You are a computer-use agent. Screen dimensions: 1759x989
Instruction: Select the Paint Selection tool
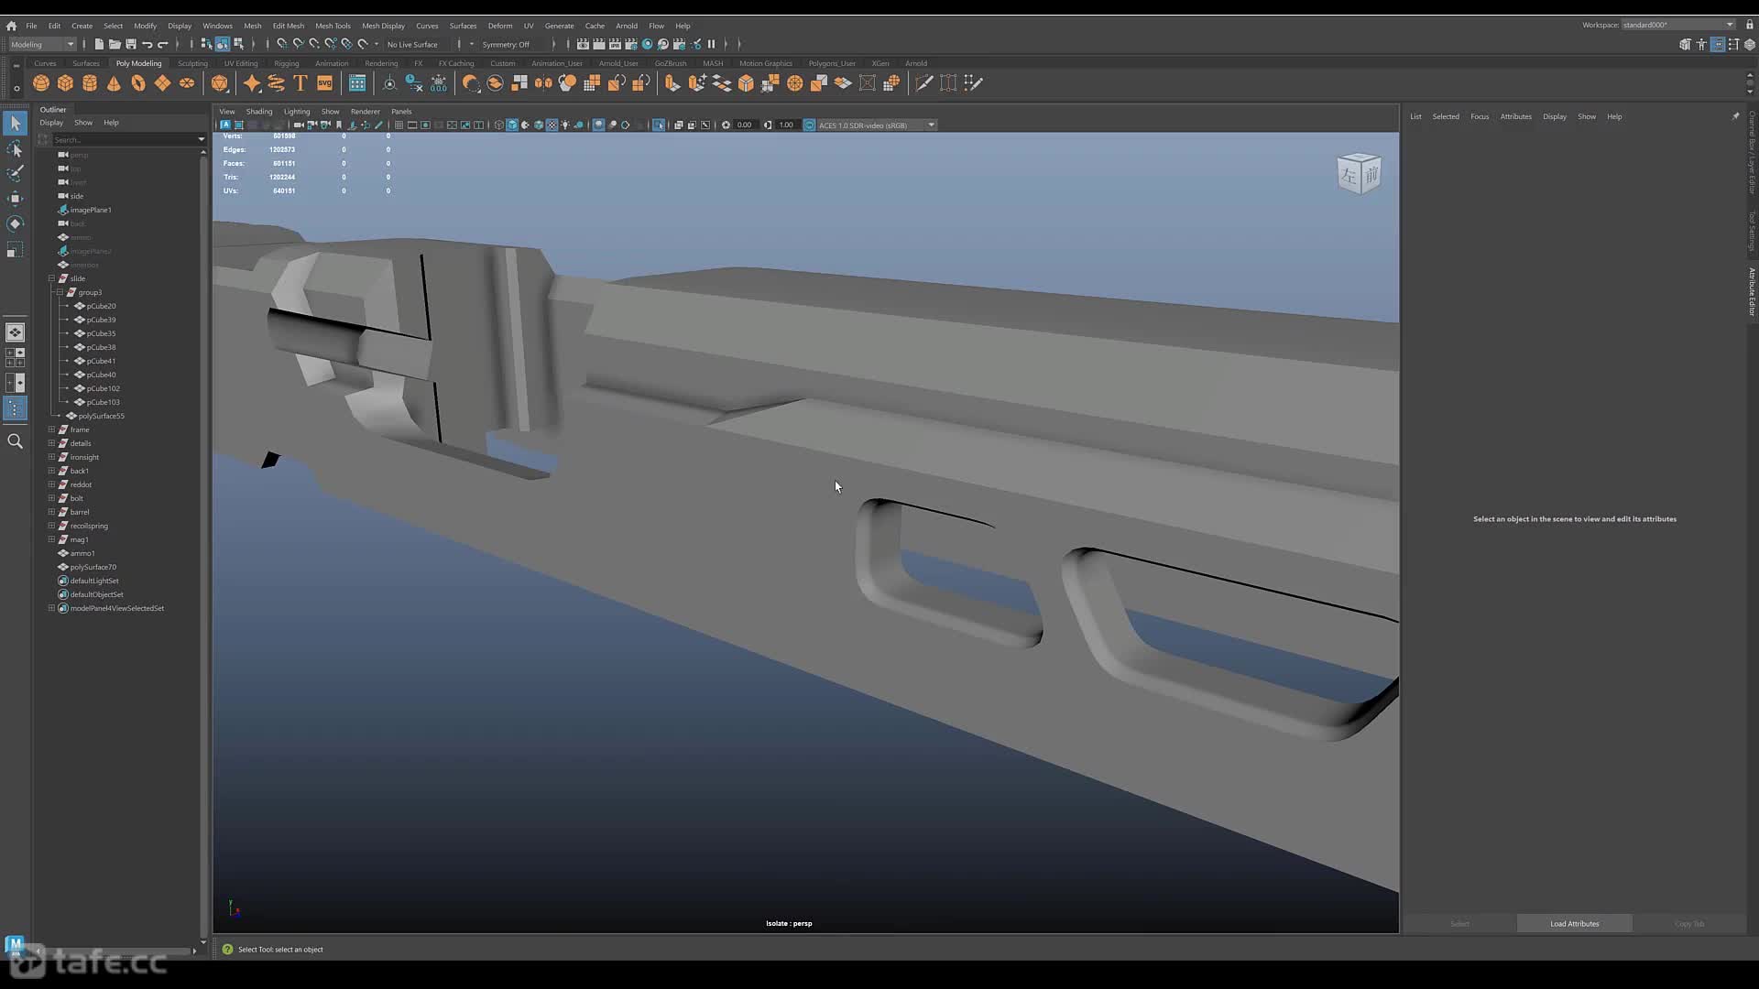(x=15, y=173)
